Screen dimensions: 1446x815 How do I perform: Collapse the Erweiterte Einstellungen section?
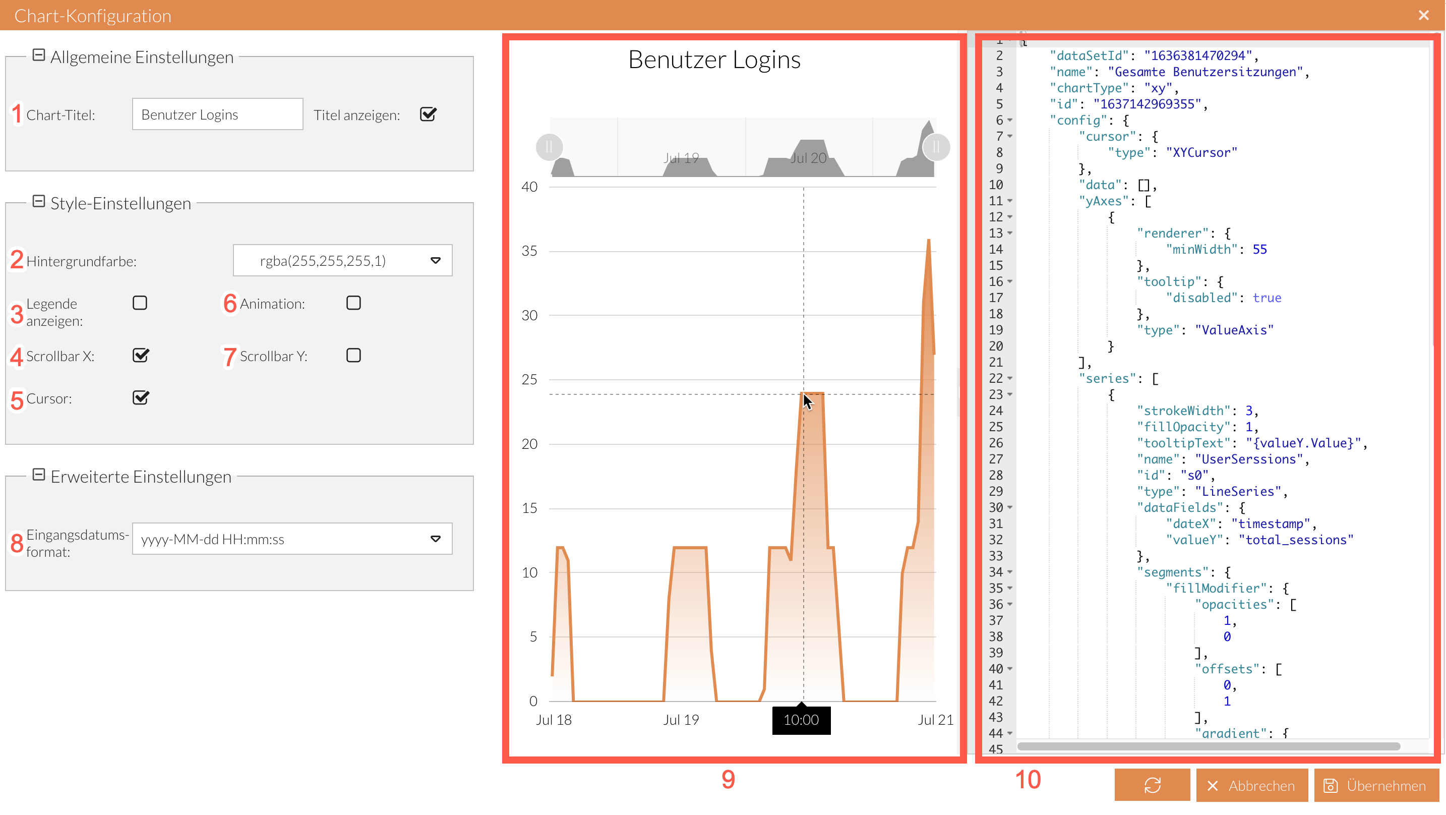39,475
